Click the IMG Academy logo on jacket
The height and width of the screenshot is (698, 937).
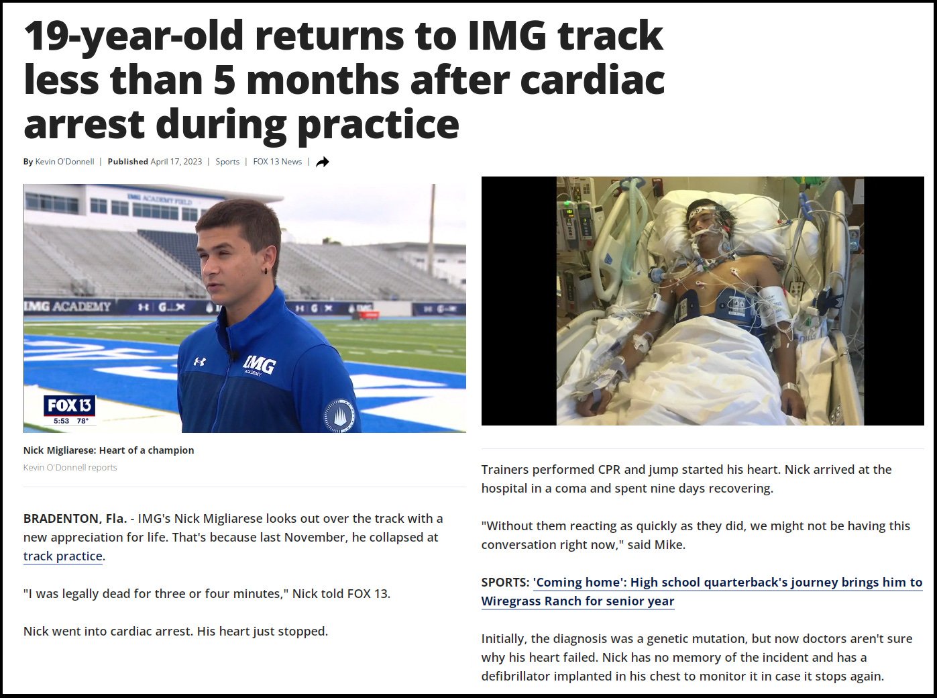click(258, 366)
